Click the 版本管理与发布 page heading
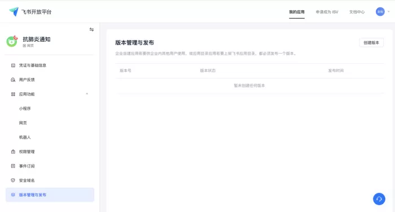 (x=134, y=43)
